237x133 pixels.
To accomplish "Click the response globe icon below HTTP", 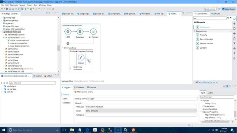I will point(68,44).
